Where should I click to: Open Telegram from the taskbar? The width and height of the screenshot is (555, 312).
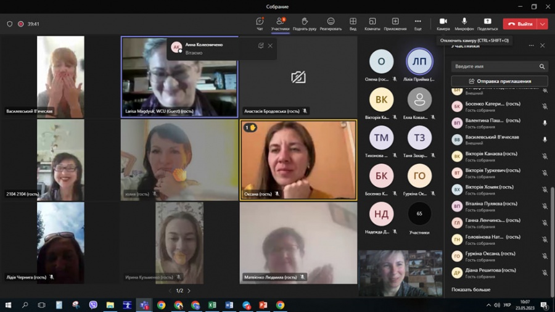(x=246, y=305)
